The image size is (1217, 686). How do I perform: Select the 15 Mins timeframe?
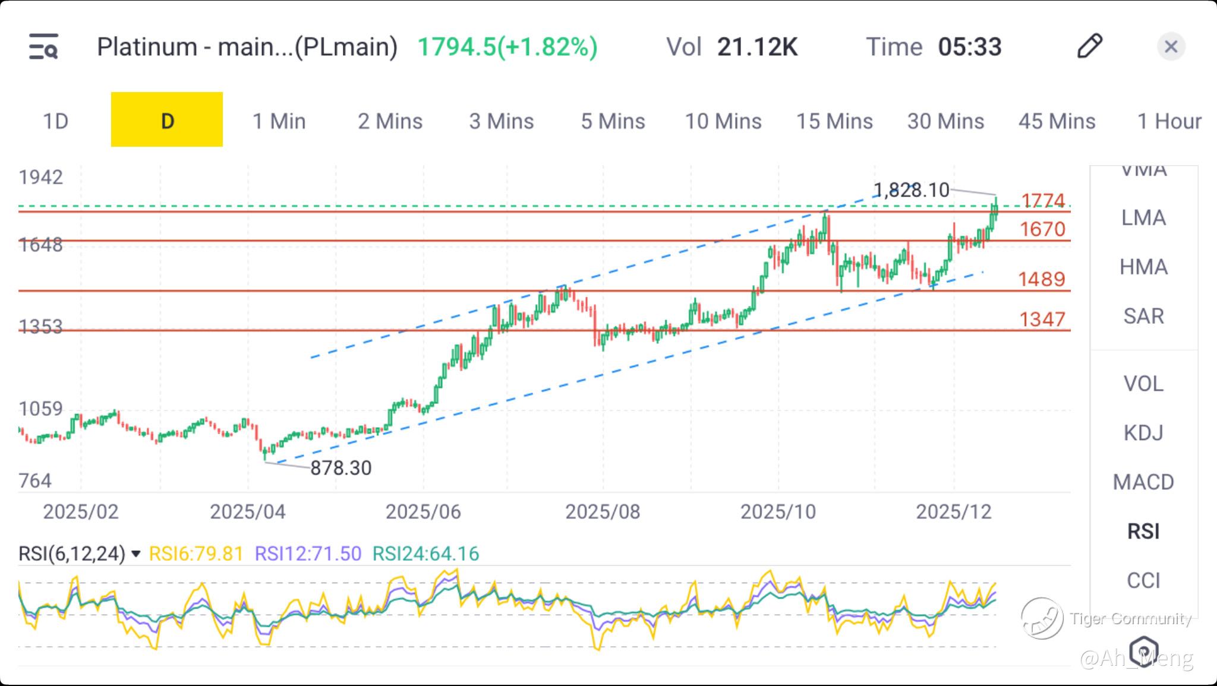point(834,121)
